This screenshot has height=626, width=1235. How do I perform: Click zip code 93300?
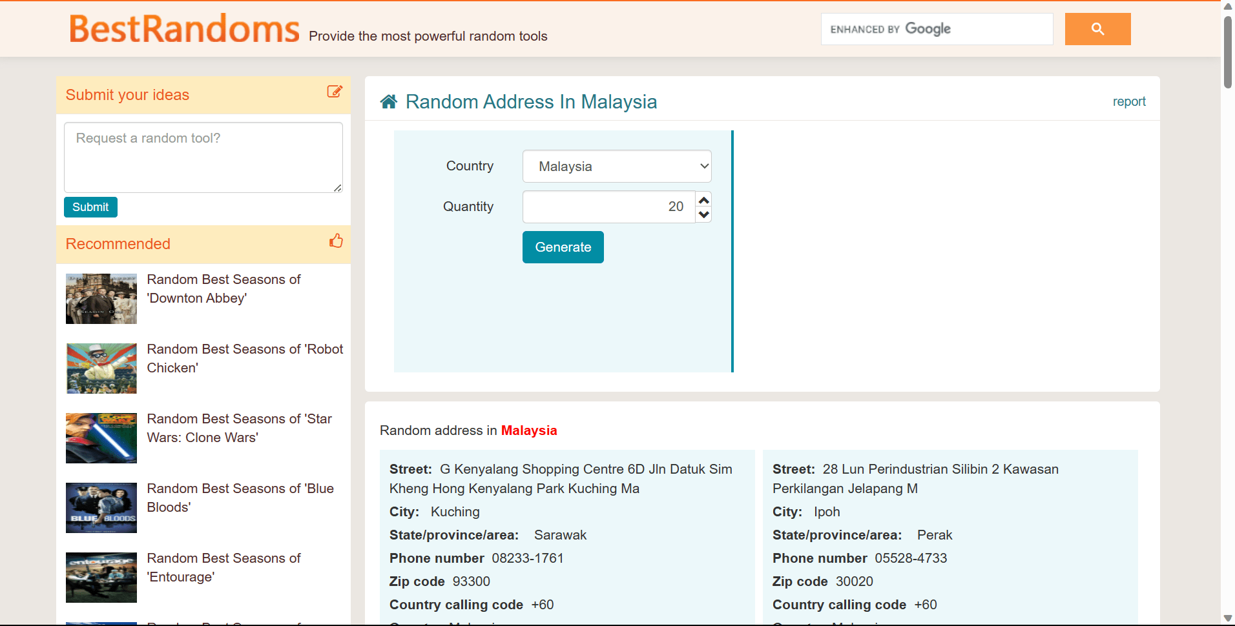[x=472, y=581]
